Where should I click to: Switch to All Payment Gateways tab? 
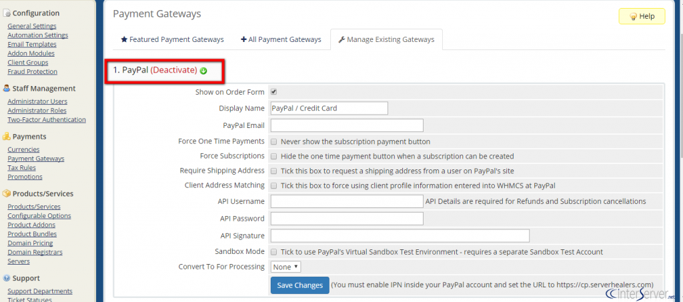pos(281,39)
